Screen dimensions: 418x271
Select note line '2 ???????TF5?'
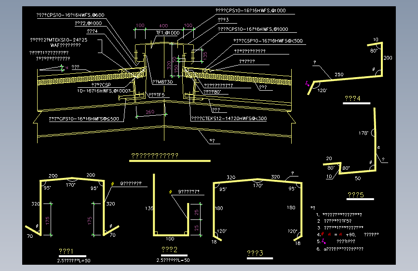pos(335,221)
